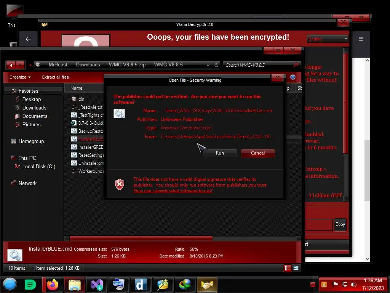Select Homegroup in the navigation pane

coord(31,141)
